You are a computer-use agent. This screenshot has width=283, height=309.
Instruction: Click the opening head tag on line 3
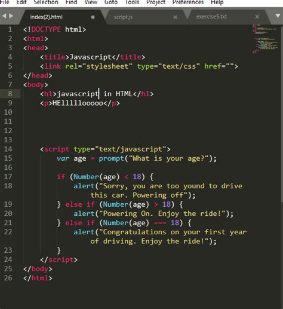click(36, 48)
